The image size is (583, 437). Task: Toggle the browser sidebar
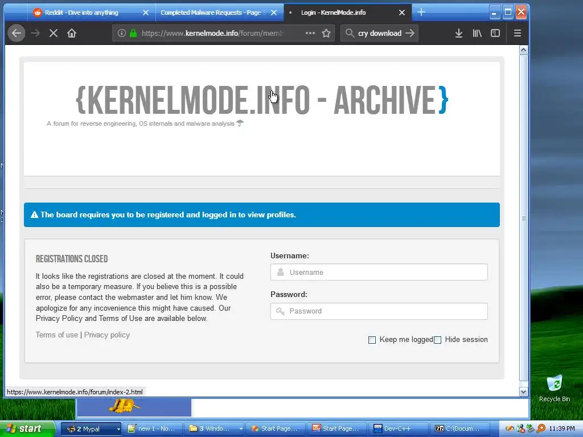pos(495,33)
